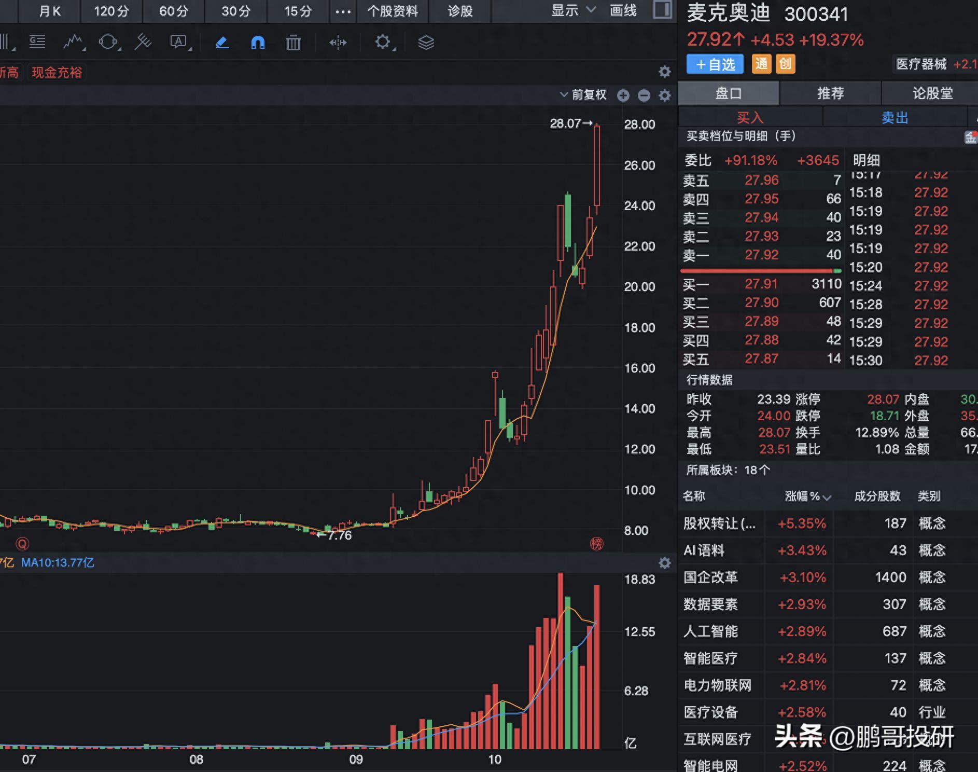Open the layers stack icon

point(426,43)
